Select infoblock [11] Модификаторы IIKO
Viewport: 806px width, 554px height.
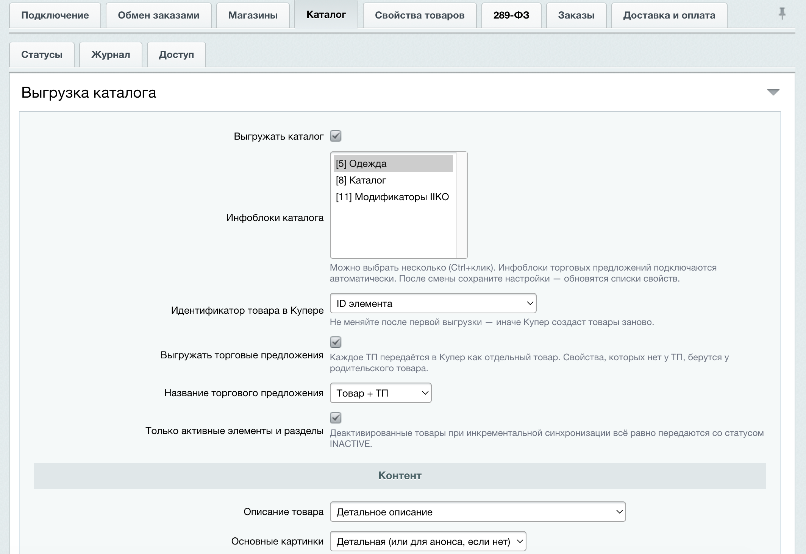(393, 197)
